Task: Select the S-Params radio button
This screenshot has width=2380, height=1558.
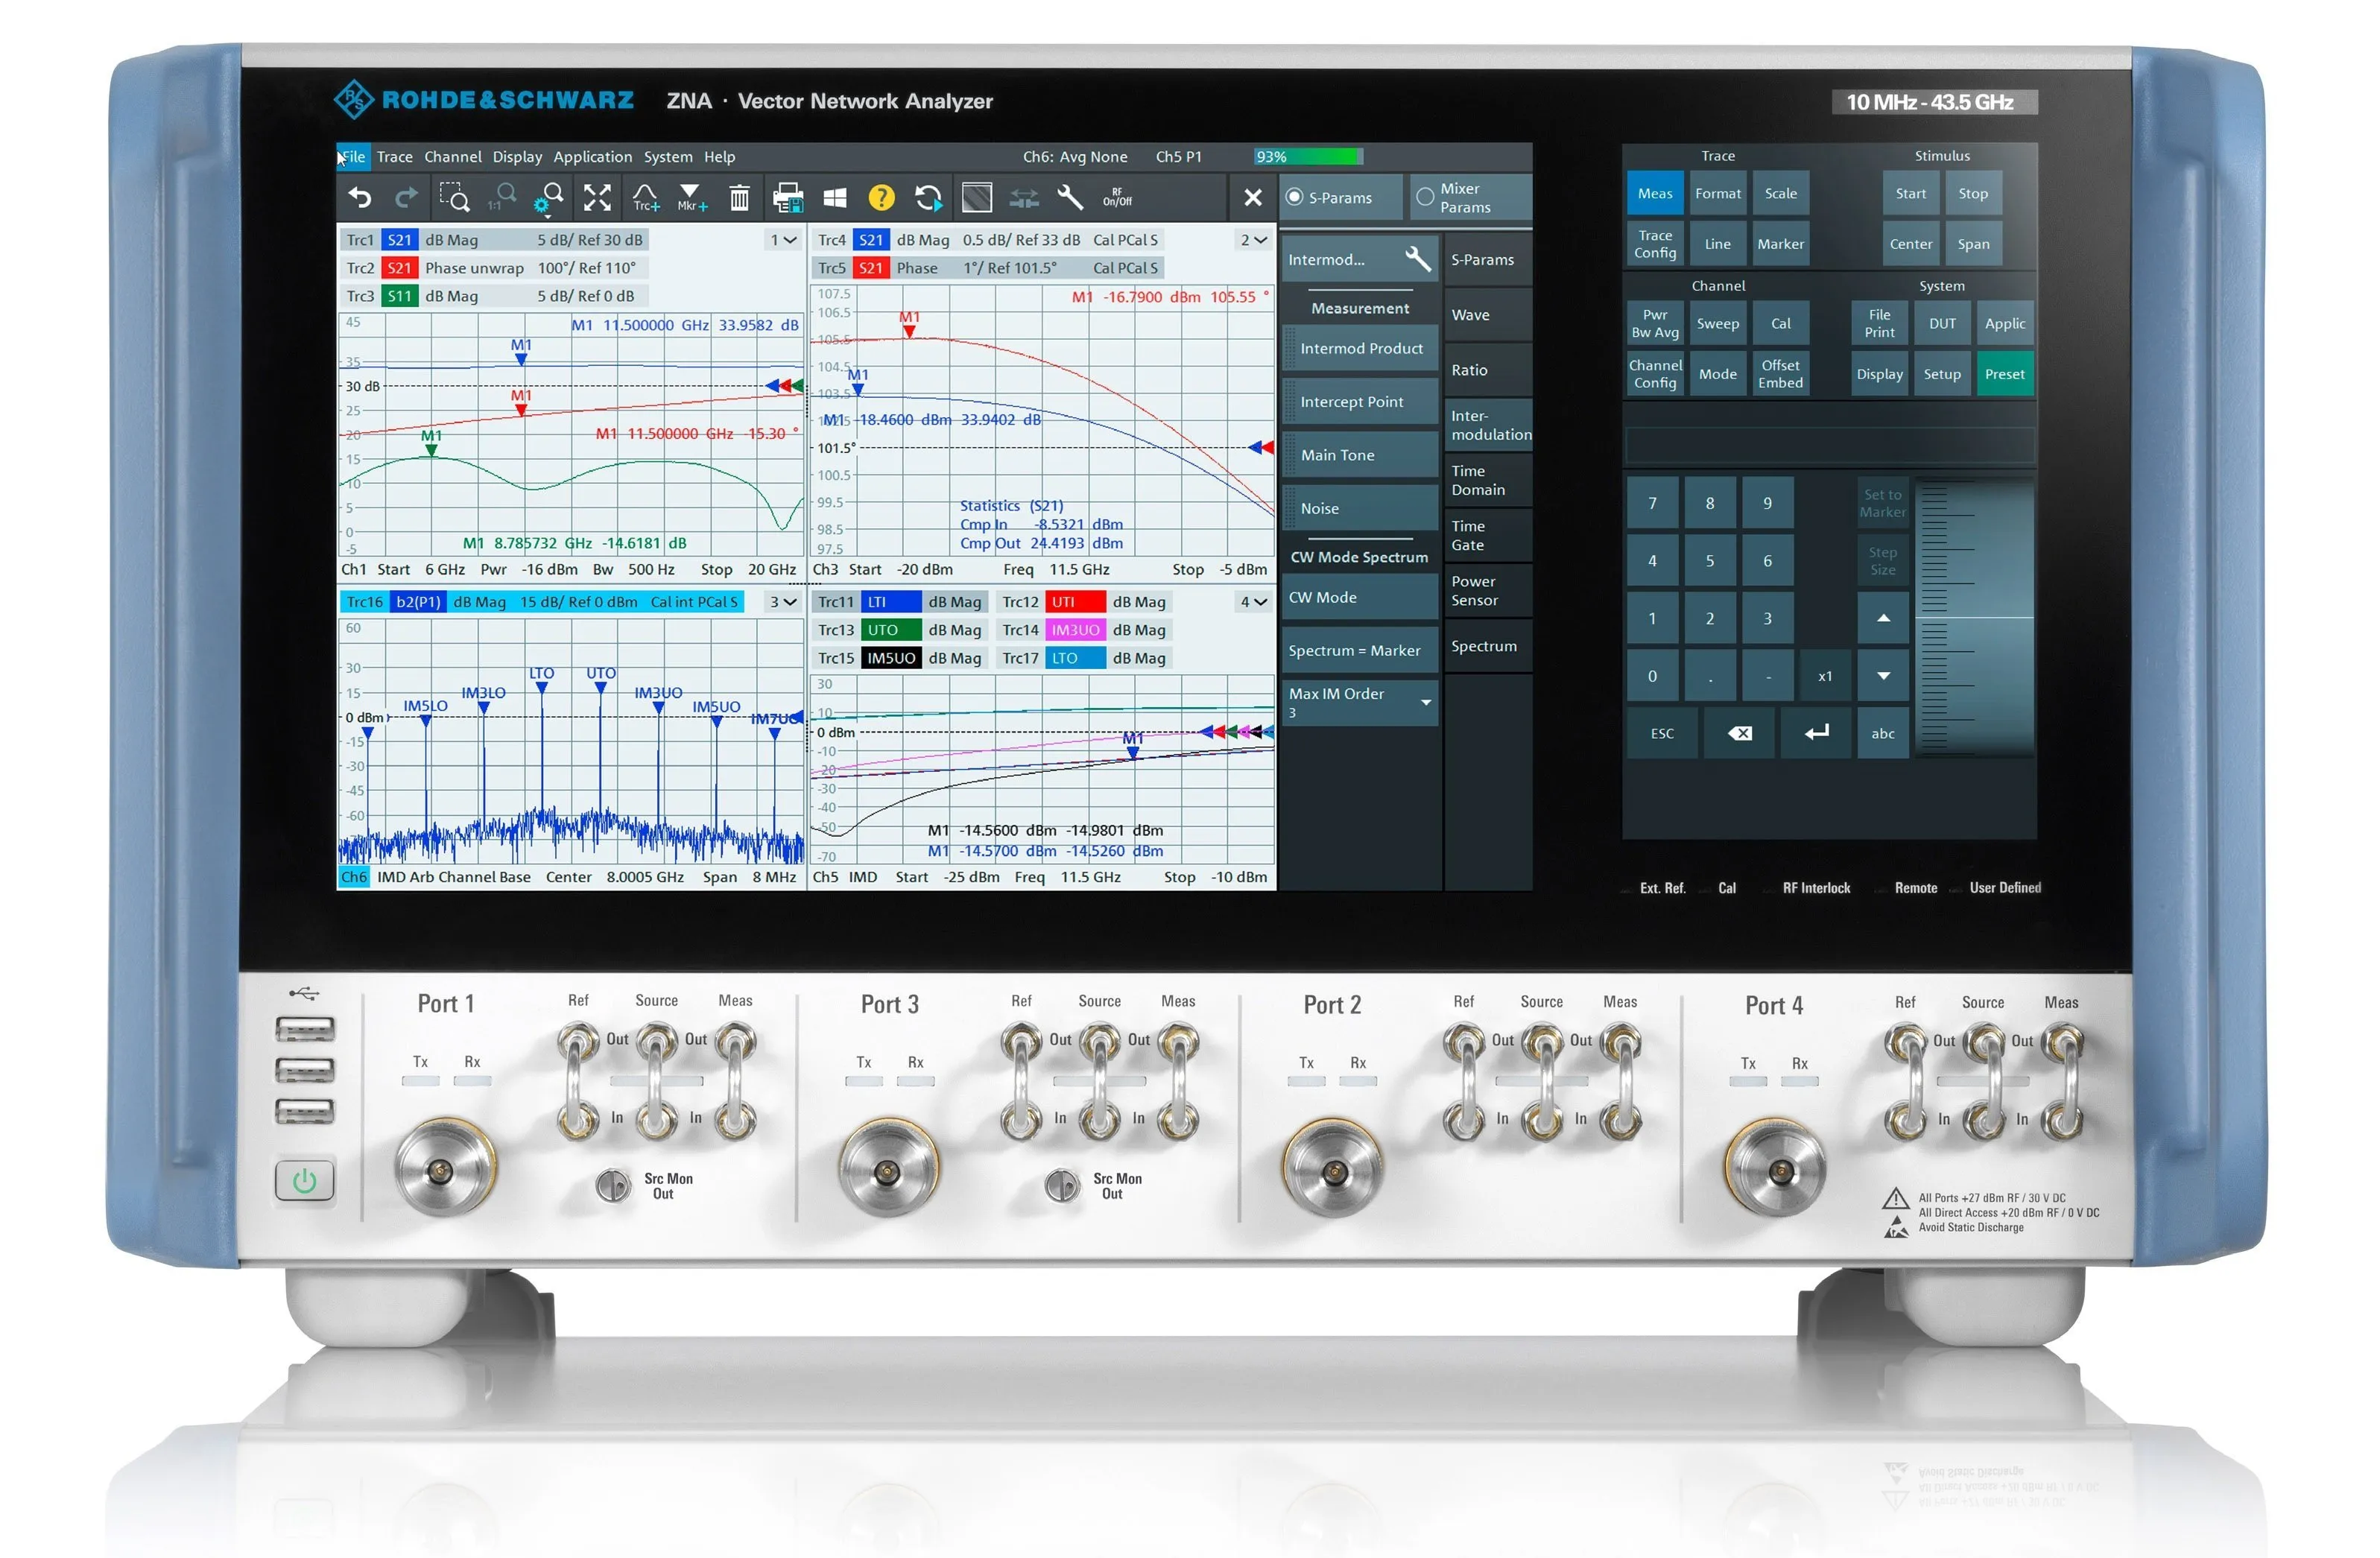Action: click(1294, 197)
